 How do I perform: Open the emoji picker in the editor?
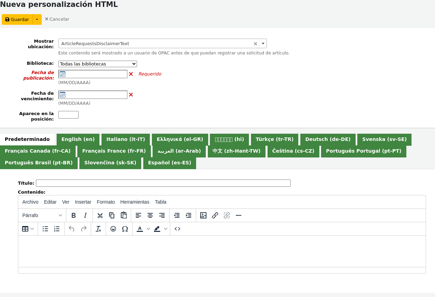[113, 229]
